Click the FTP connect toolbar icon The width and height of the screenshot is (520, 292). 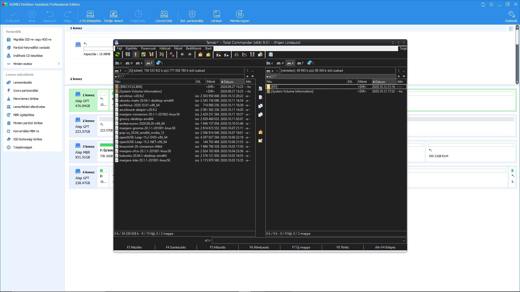pos(218,54)
